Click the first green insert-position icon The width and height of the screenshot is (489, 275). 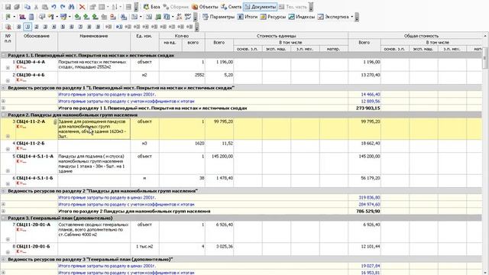pyautogui.click(x=77, y=17)
